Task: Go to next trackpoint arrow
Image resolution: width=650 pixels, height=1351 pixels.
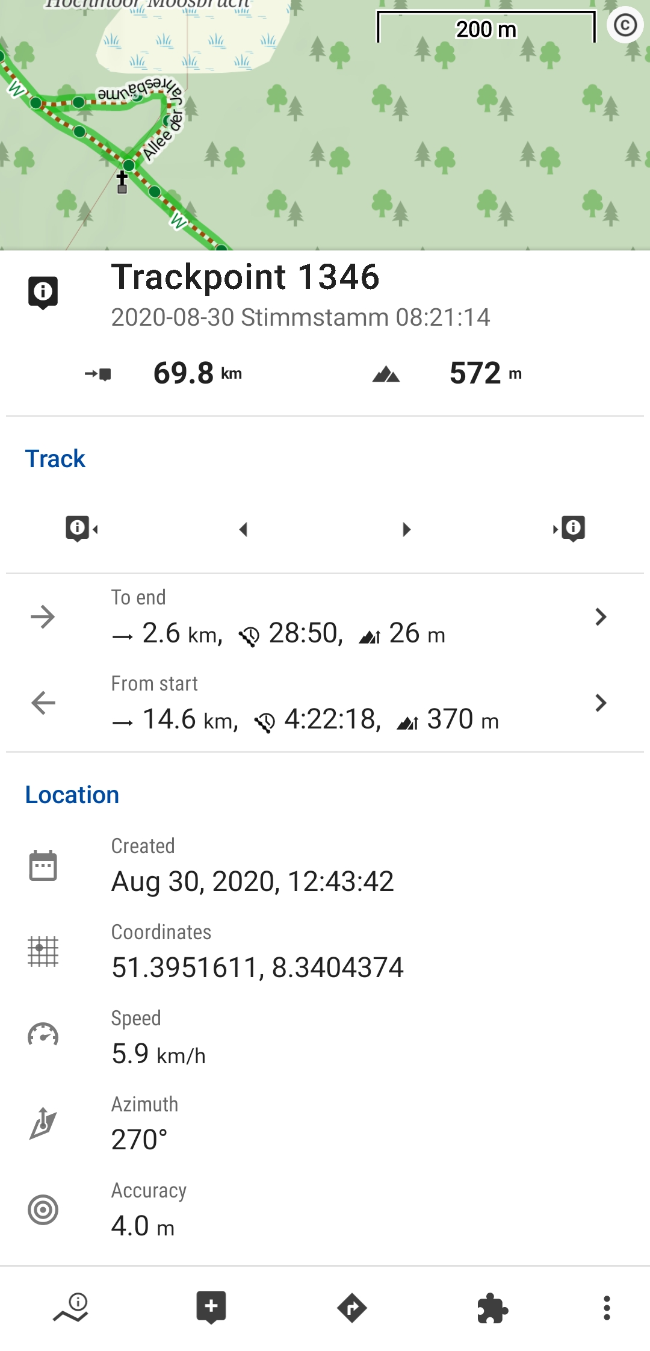Action: point(406,529)
